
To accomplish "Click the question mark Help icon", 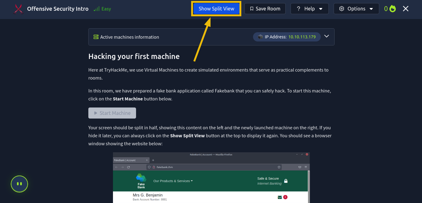I will pos(299,9).
